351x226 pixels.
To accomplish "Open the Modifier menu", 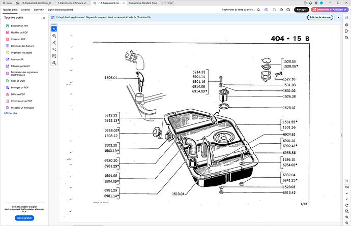I will (x=25, y=10).
